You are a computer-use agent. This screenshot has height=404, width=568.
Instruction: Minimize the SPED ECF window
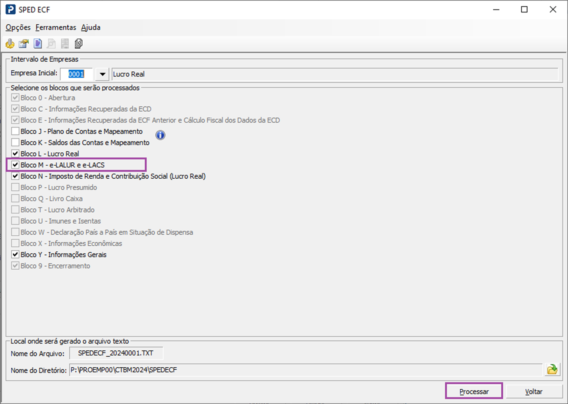(496, 10)
